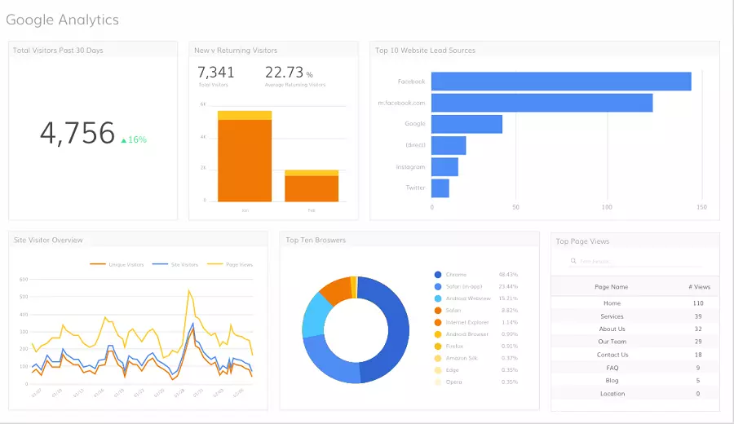Screen dimensions: 734x424
Task: Select the Home page row
Action: coord(635,303)
